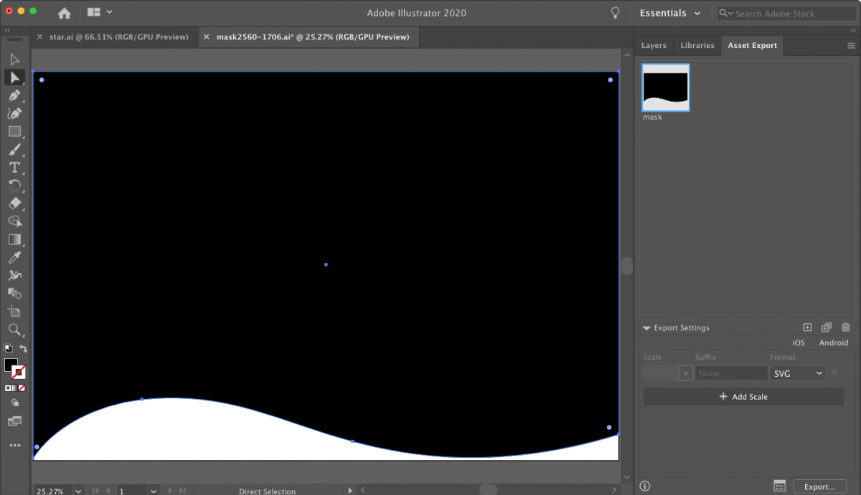
Task: Swap Fill and Stroke colors
Action: tap(23, 349)
